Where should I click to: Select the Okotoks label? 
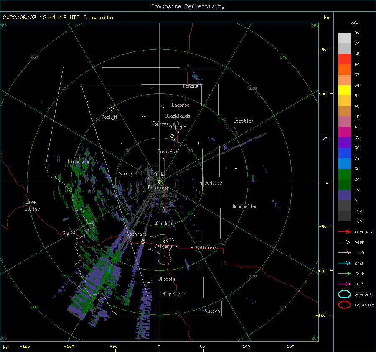click(x=167, y=279)
